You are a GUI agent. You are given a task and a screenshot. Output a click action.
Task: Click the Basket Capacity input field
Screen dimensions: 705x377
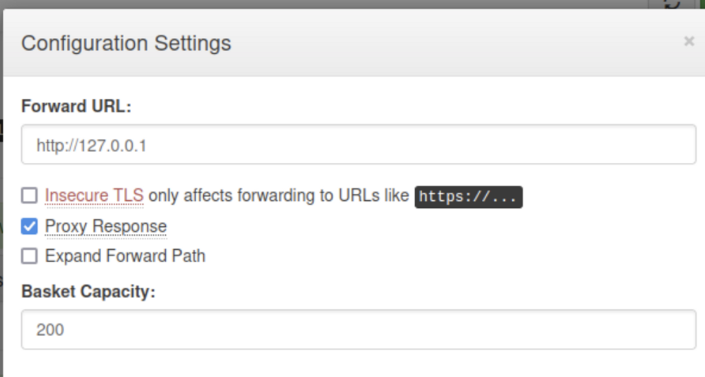(358, 330)
